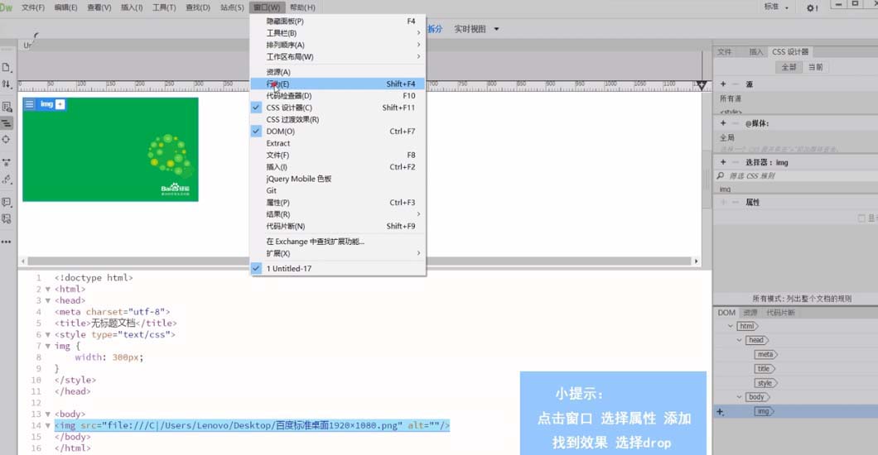
Task: Click the File Management arrows icon
Action: pos(7,84)
